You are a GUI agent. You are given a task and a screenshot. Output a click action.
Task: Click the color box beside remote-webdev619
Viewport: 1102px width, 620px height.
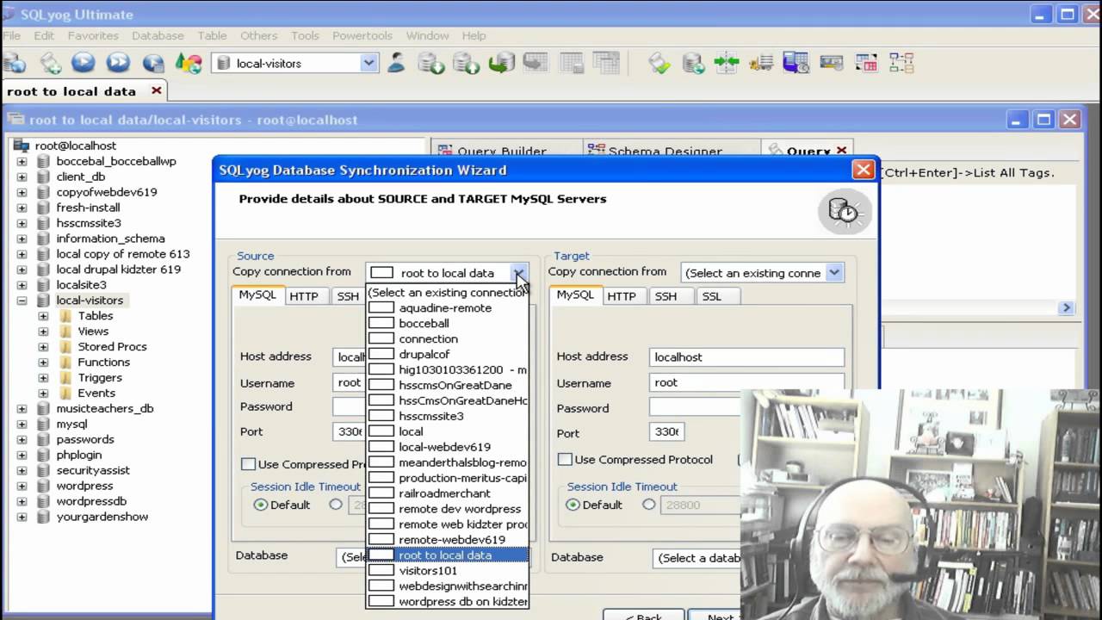[381, 540]
